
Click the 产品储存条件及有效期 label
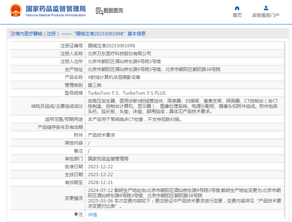60,127
